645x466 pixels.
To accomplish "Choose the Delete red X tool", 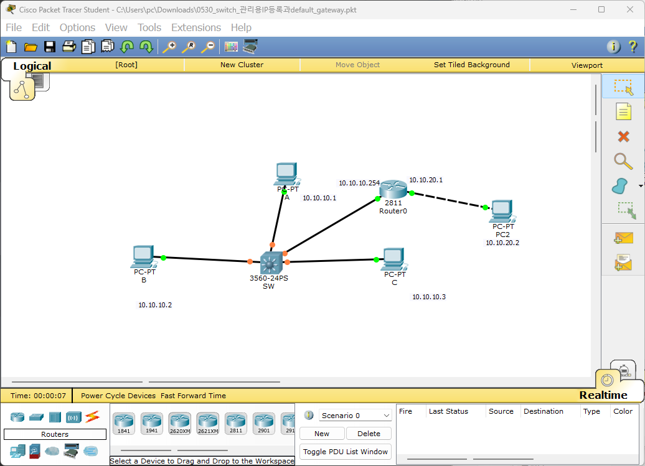I will [624, 136].
